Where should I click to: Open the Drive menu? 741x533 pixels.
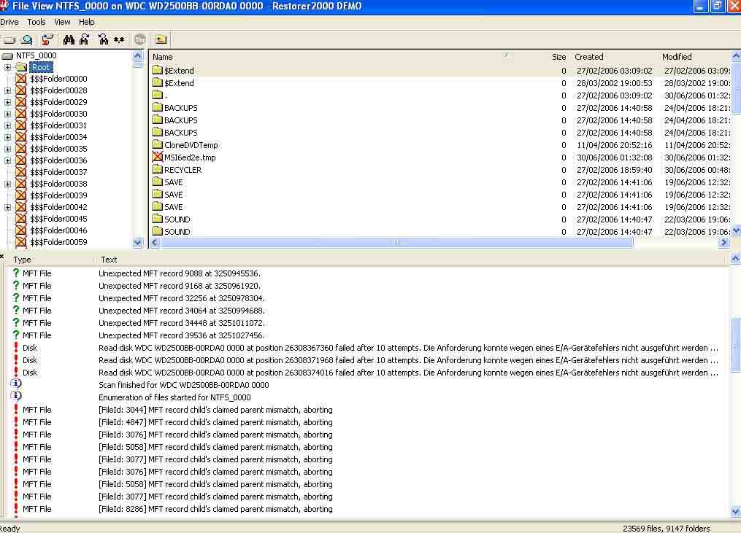pyautogui.click(x=9, y=22)
